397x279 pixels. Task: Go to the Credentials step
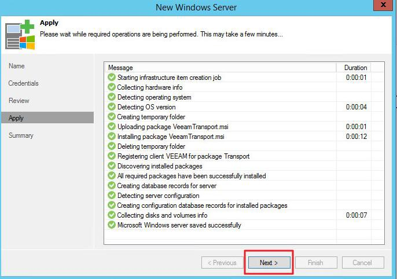tap(24, 83)
